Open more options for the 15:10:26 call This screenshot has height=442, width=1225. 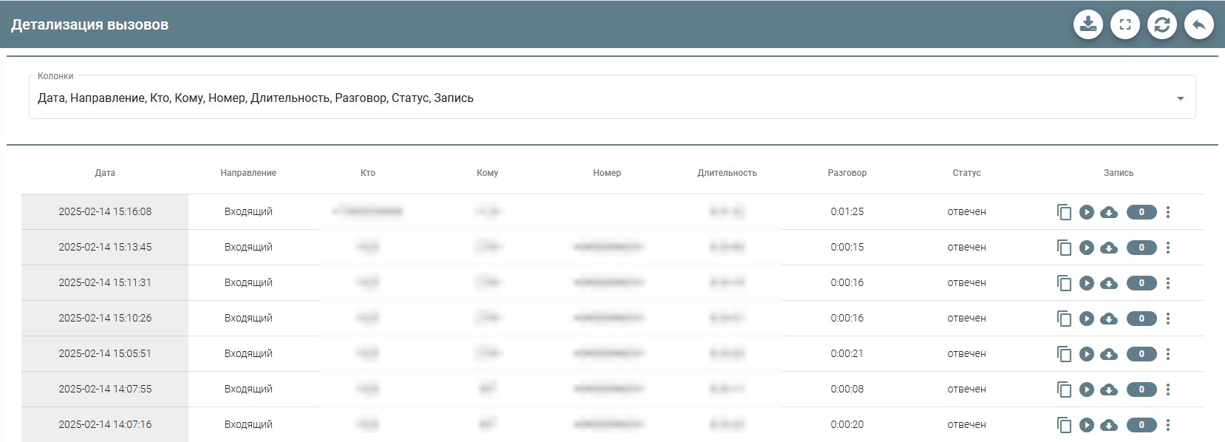(x=1167, y=319)
